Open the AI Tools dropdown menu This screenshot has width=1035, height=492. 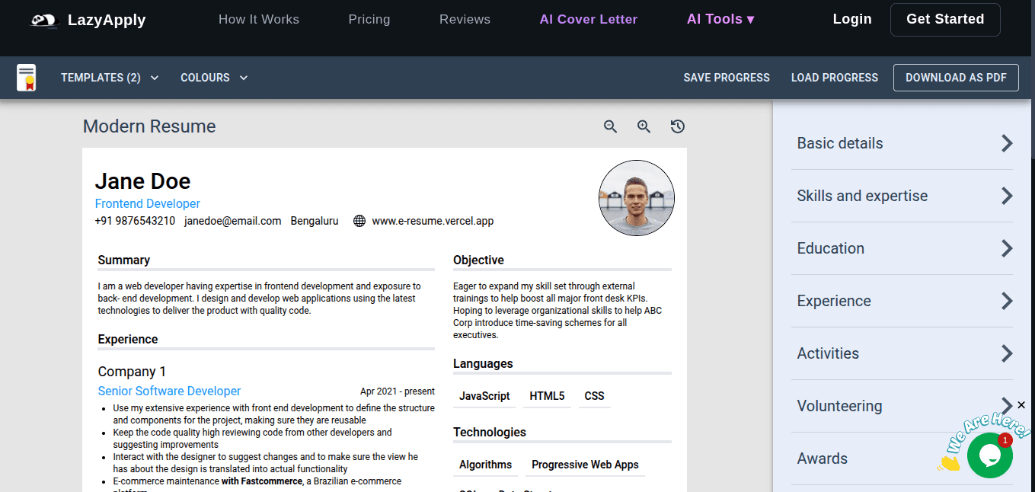pos(720,19)
